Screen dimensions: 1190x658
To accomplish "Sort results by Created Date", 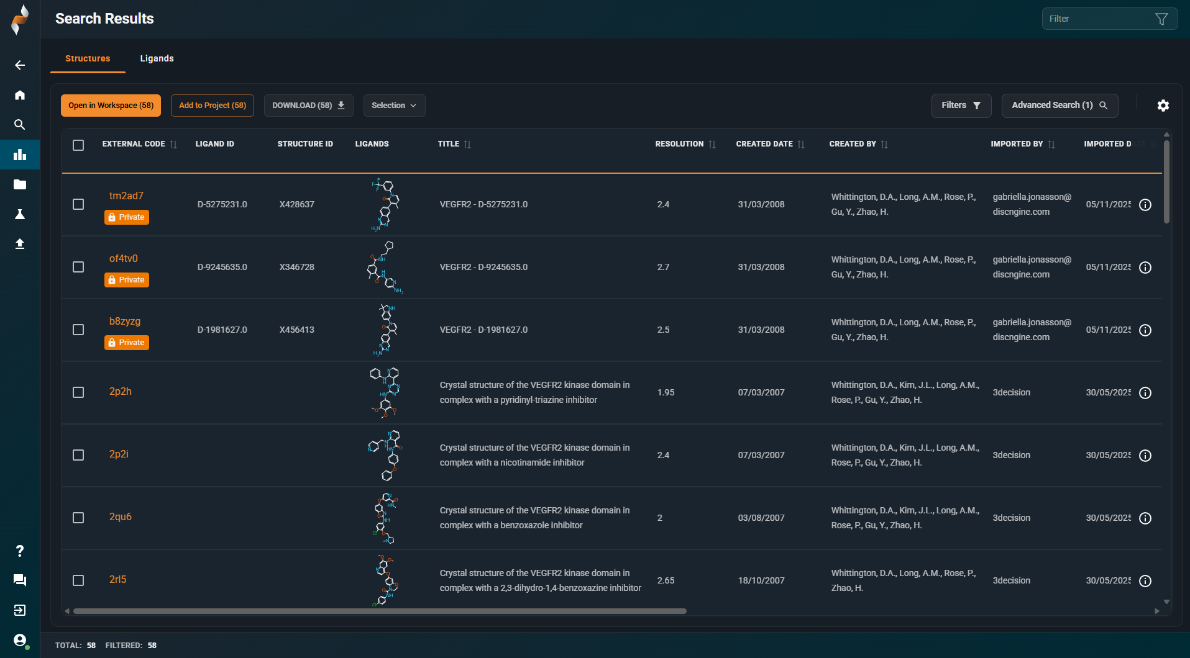I will click(x=801, y=143).
